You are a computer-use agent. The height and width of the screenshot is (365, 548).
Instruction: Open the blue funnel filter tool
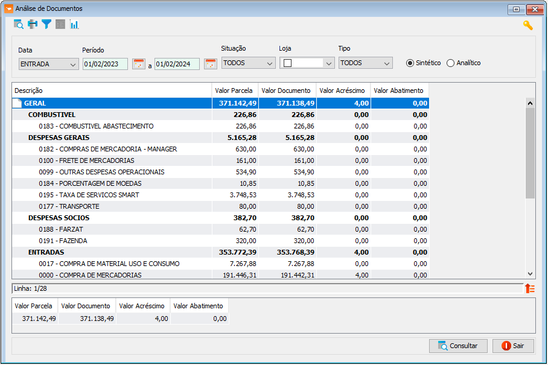(46, 25)
